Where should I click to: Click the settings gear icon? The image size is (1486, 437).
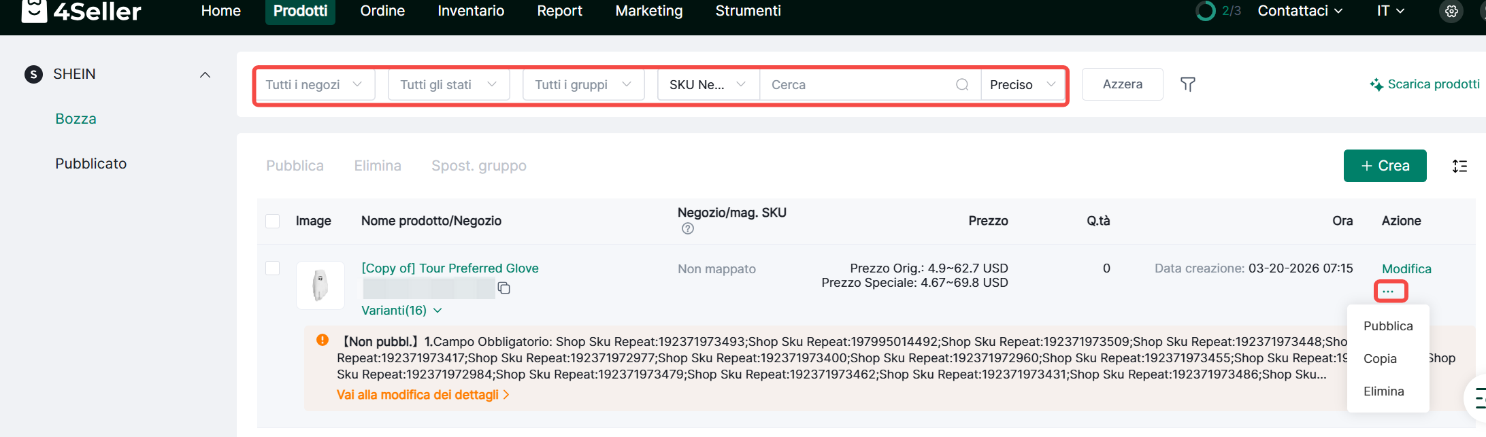[x=1451, y=12]
